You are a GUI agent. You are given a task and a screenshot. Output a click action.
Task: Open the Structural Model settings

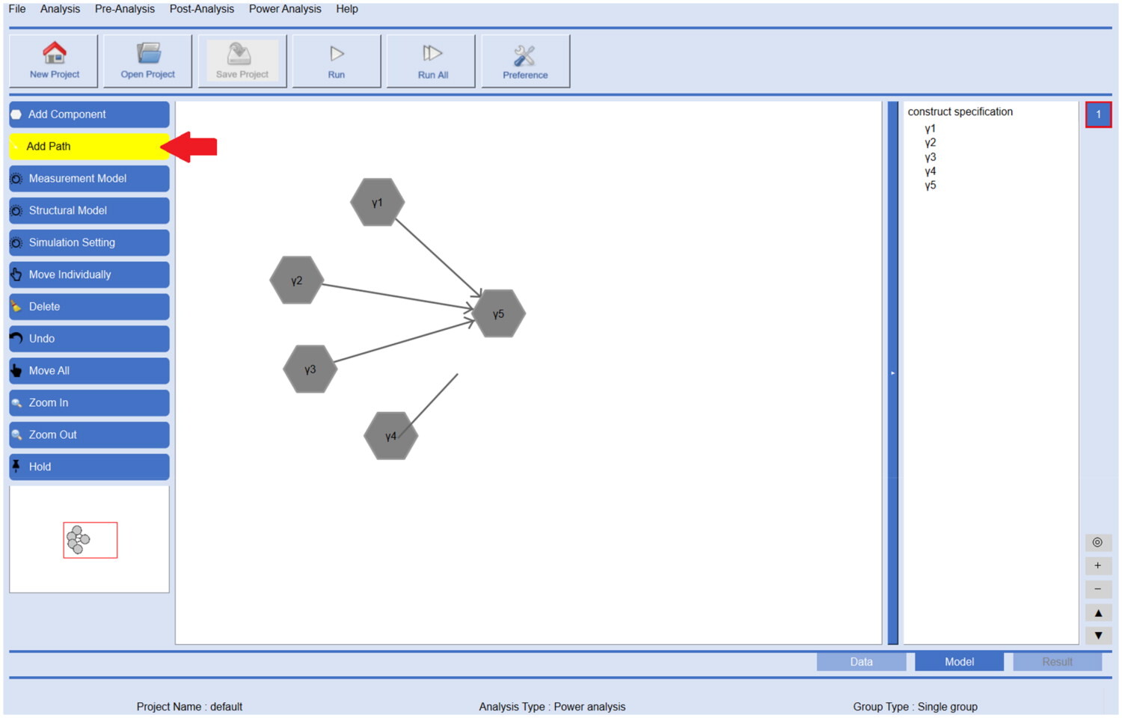(x=89, y=211)
